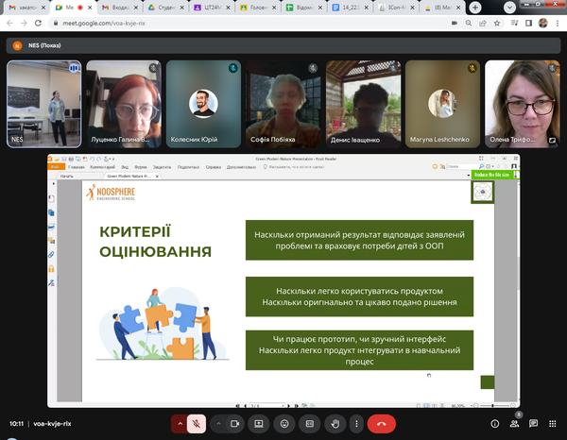Viewport: 567px width, 440px height.
Task: Open more options three-dot menu
Action: [355, 424]
